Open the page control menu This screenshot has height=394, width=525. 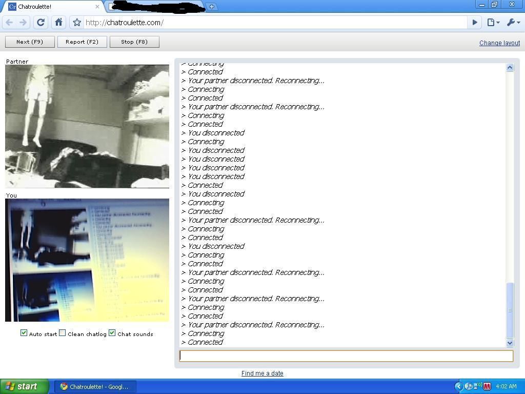point(493,23)
